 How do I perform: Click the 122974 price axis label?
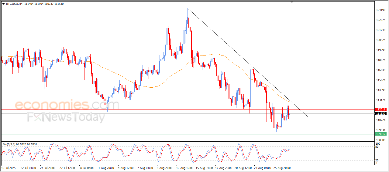381,20
